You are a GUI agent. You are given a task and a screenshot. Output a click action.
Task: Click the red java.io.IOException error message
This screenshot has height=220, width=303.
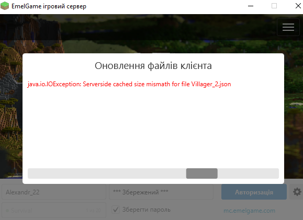click(x=129, y=84)
